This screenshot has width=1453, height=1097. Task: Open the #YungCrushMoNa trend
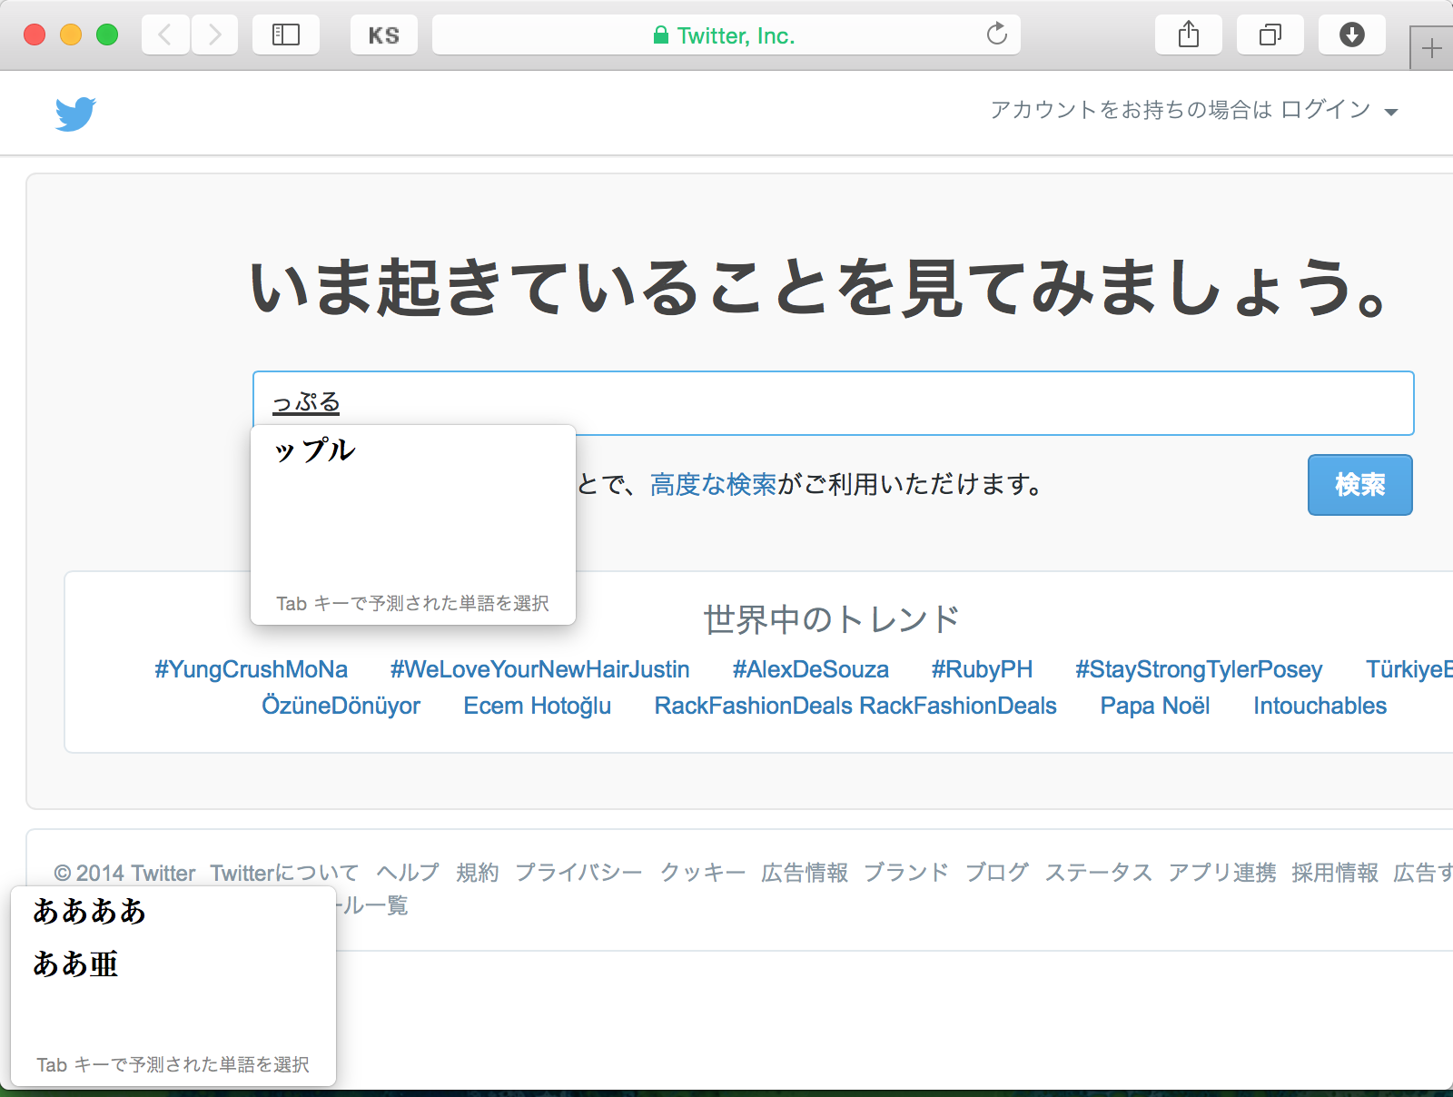[251, 669]
